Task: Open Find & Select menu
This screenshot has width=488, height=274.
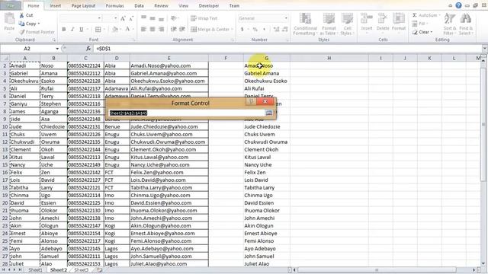Action: pos(466,24)
